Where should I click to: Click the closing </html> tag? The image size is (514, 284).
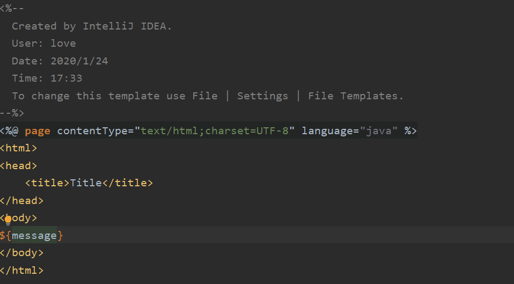pos(21,270)
